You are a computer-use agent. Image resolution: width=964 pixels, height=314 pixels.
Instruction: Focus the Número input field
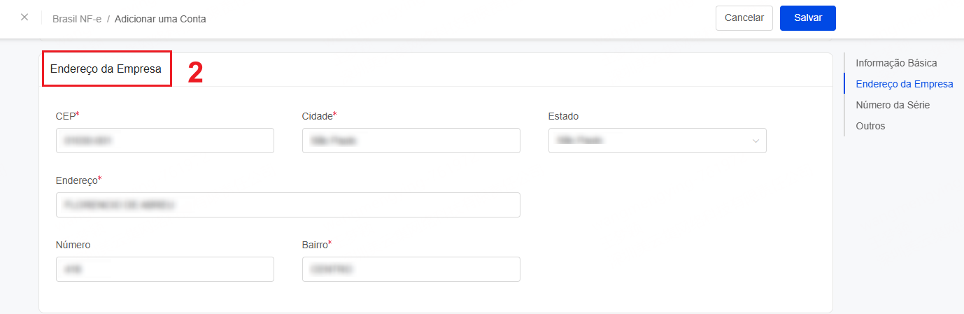165,269
